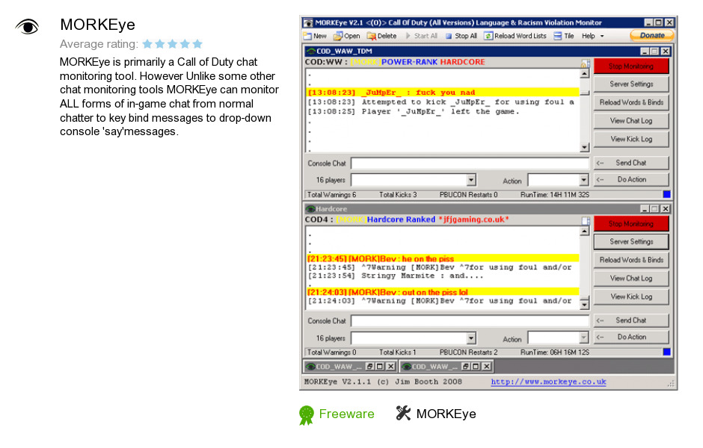Expand the 16 players dropdown in COD_WAW_TDM
703x448 pixels.
(x=470, y=180)
